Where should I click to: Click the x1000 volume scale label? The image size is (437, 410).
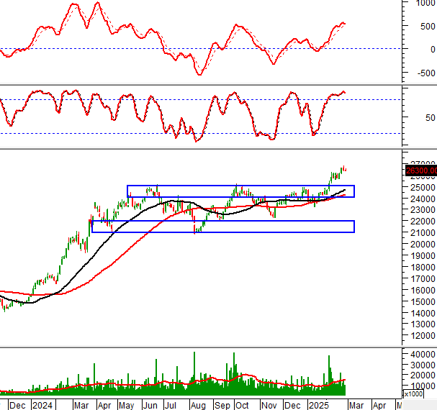coord(413,394)
